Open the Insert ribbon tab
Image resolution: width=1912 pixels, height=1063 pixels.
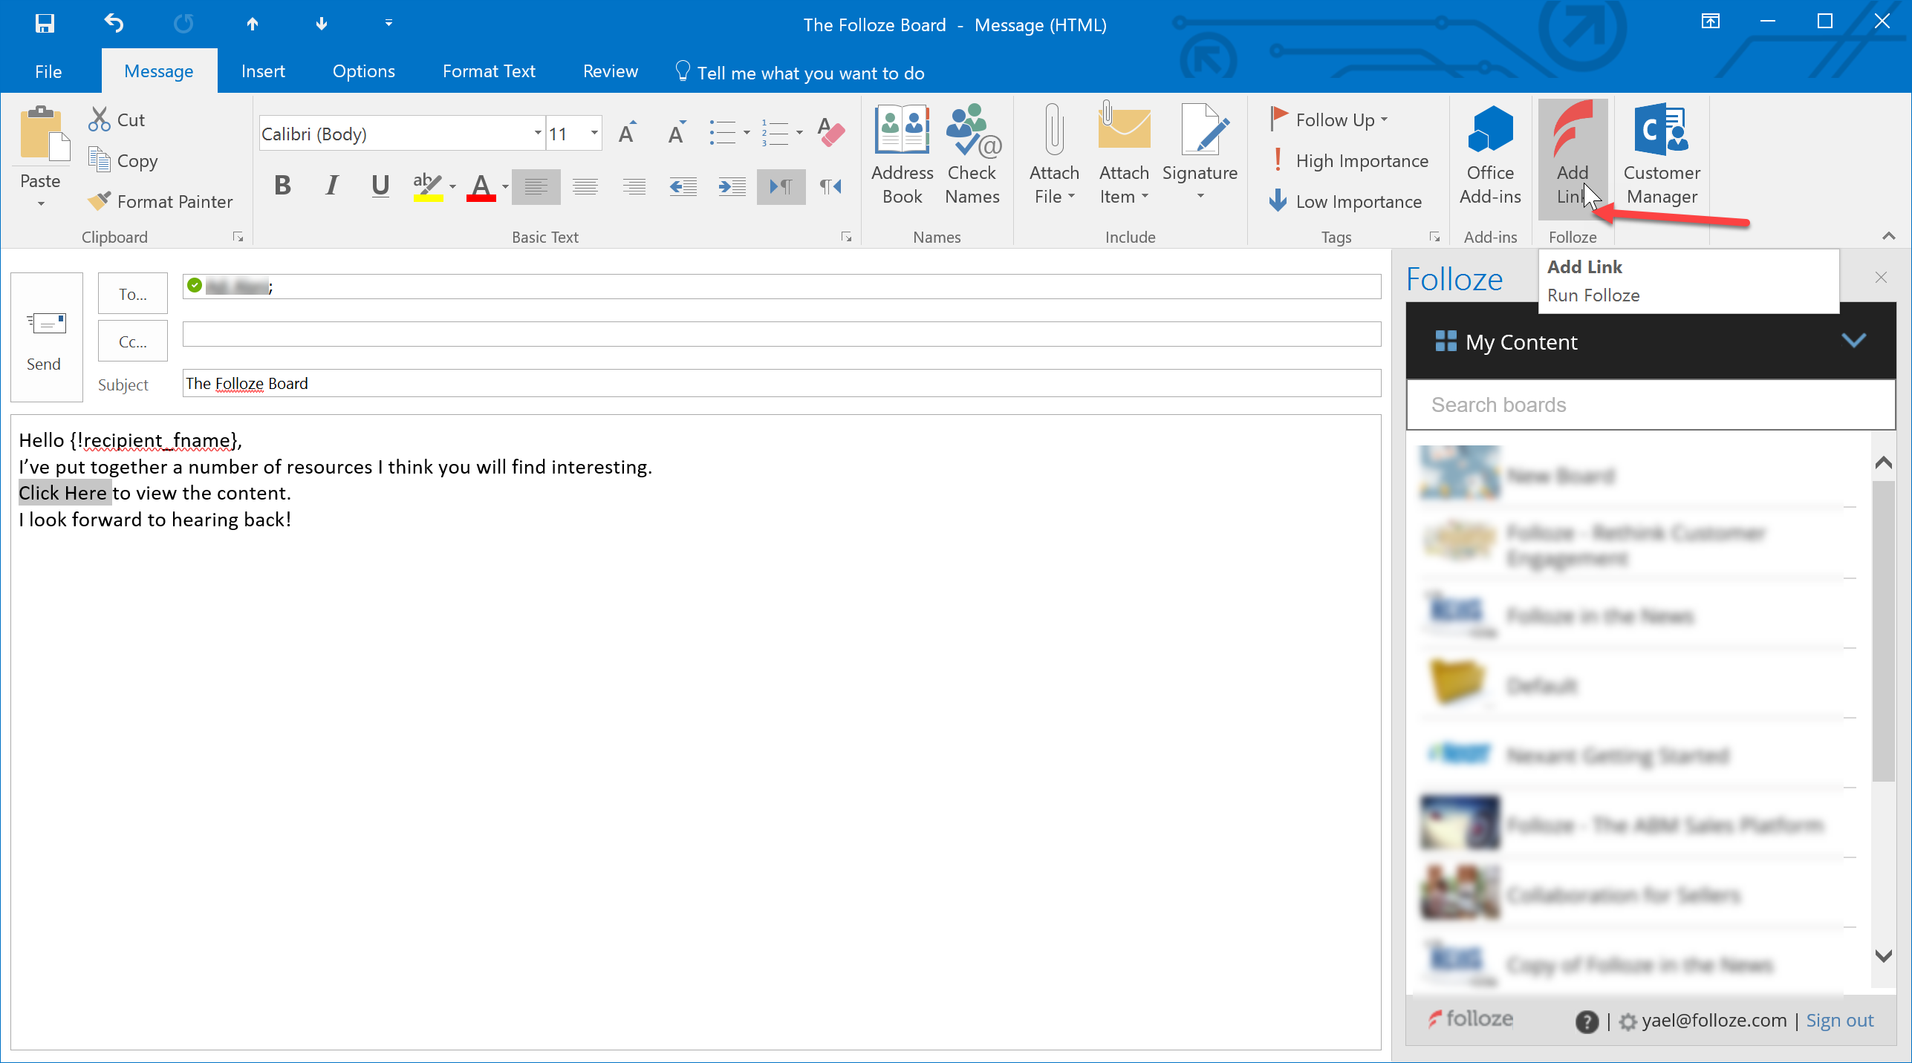coord(263,71)
